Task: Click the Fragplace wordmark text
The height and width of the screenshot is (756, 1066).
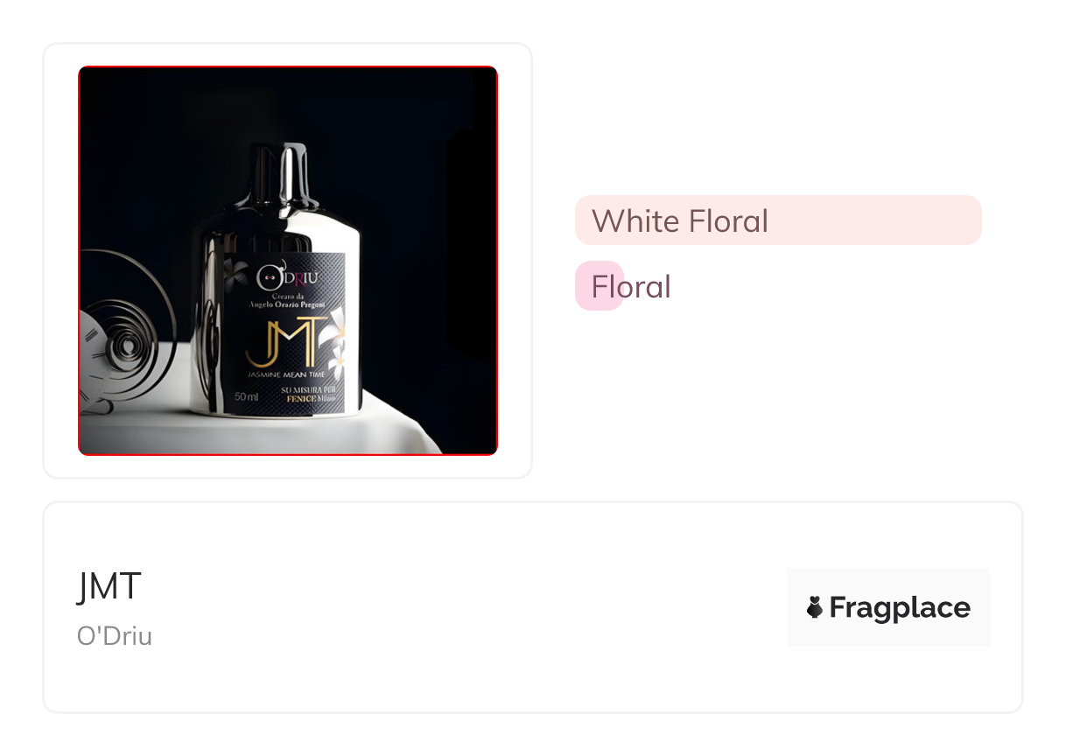Action: pos(900,607)
